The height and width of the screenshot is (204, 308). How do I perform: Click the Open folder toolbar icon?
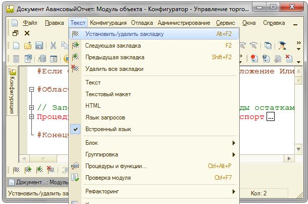27,46
